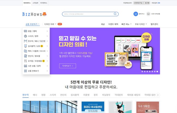Click the 현수막 / 배너 banner icon
The height and width of the screenshot is (113, 177).
pyautogui.click(x=25, y=41)
